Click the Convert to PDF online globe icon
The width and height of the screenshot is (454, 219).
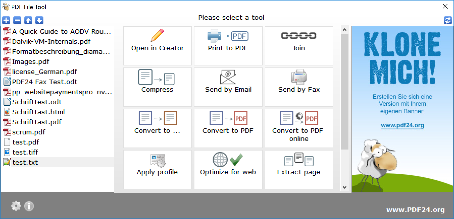click(299, 118)
